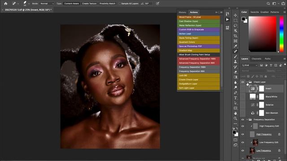Screen dimensions: 287x161
Task: Show the Skin Blemish layer
Action: point(243,113)
